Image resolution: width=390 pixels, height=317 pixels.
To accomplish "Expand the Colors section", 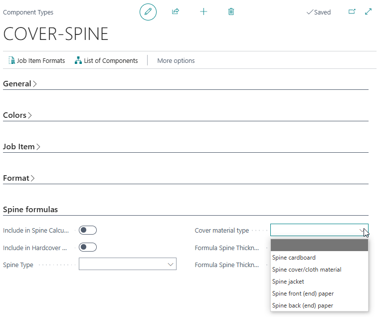I will coord(17,115).
